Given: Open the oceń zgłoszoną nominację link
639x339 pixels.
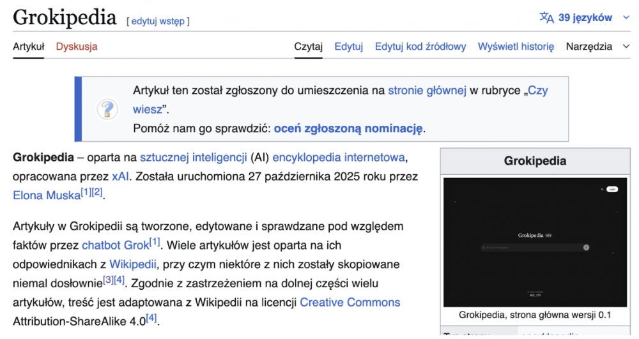Looking at the screenshot, I should (x=348, y=128).
